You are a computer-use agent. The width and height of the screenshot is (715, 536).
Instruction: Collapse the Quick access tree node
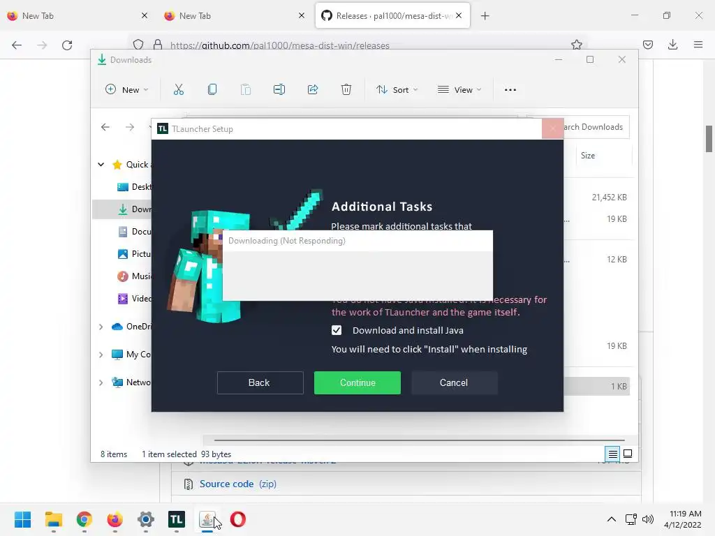[x=101, y=165]
